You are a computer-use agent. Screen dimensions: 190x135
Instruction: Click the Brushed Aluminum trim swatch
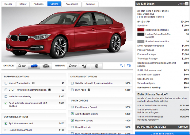(141, 42)
